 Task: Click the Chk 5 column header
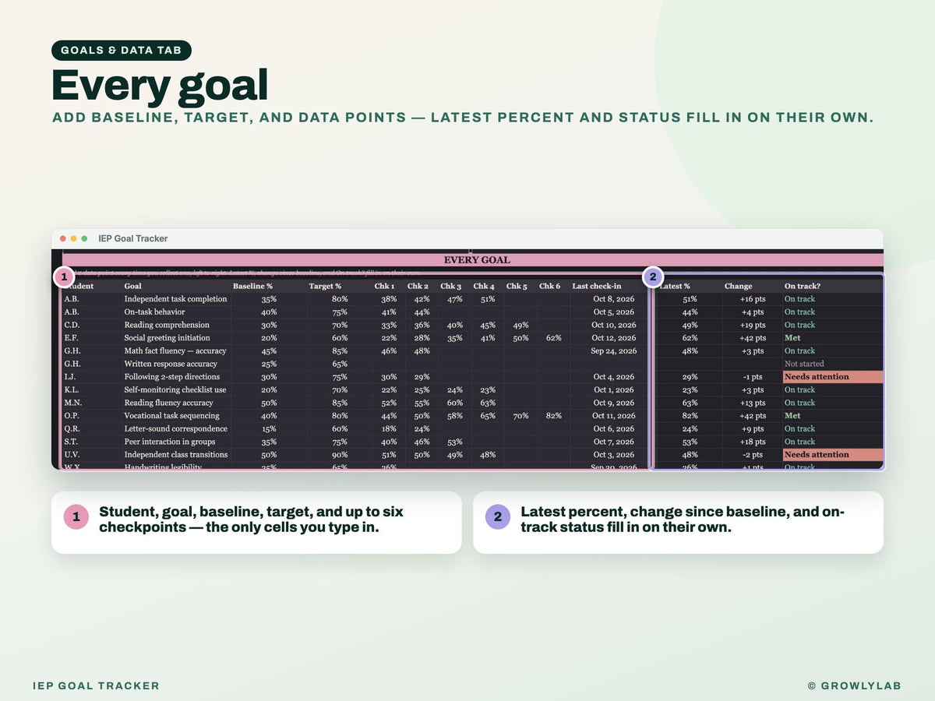[517, 286]
